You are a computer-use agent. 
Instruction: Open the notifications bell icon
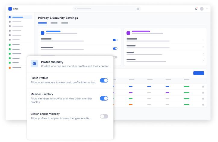pyautogui.click(x=196, y=9)
